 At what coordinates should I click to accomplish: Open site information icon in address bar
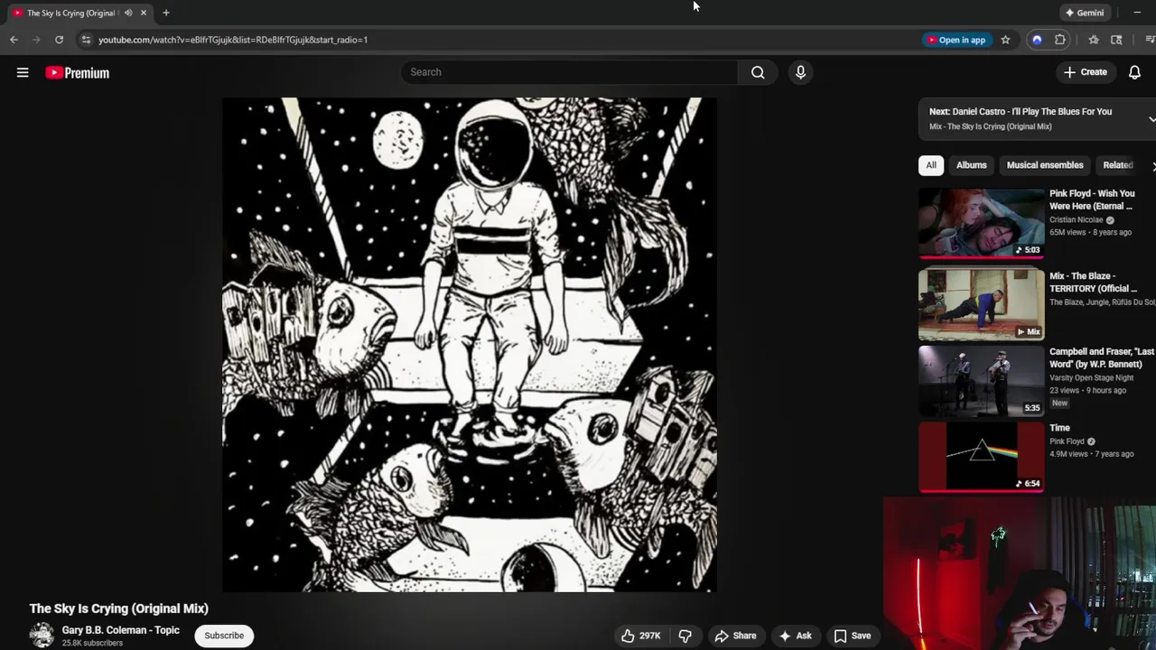[x=86, y=40]
